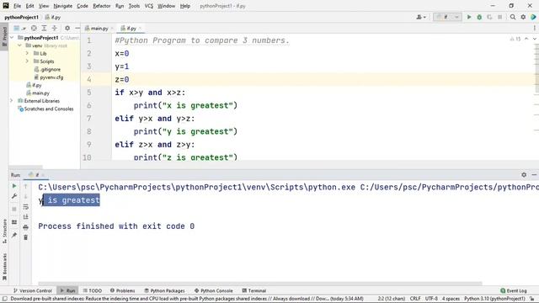The image size is (539, 303).
Task: Click the CRLF line separator widget
Action: 415,299
